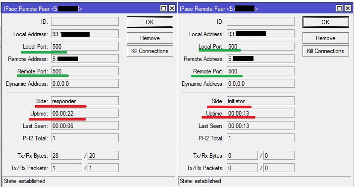This screenshot has height=187, width=354.
Task: Maximize the initiator peer window
Action: [339, 8]
